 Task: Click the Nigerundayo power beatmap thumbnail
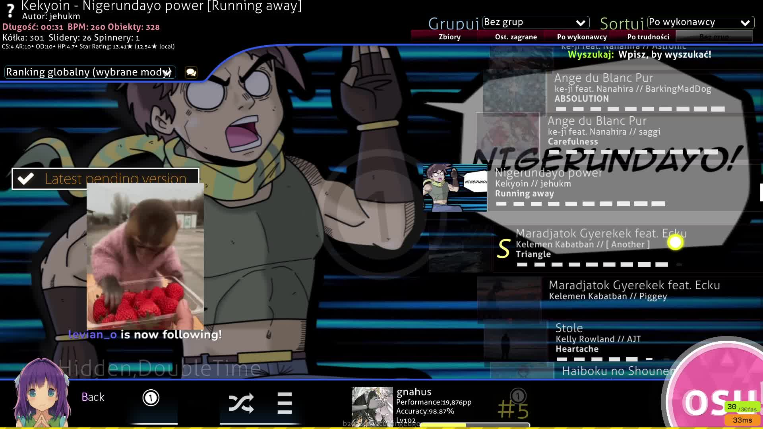pos(455,187)
